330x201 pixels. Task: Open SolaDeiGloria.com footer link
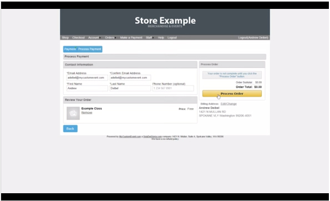[x=153, y=137]
